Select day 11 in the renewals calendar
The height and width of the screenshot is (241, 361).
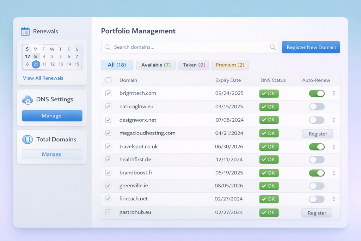click(44, 64)
